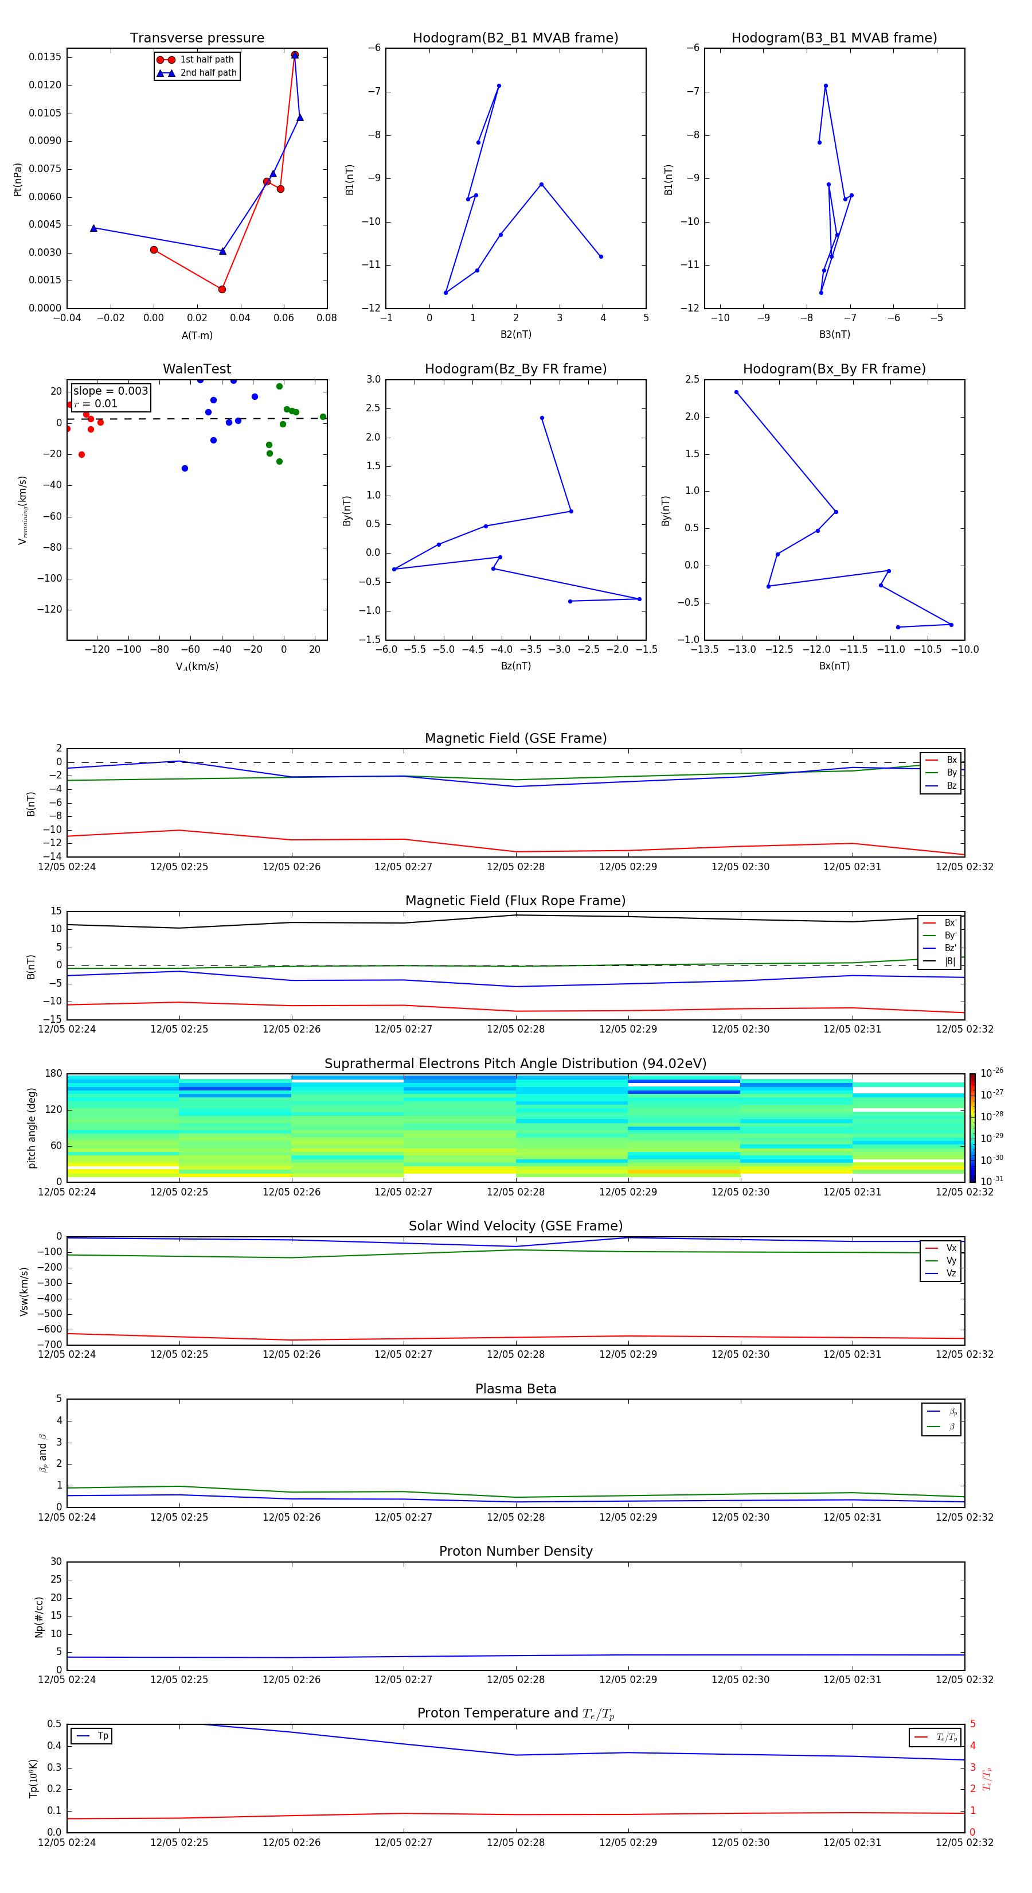Click the "slope = 0.003" annotation
This screenshot has height=1893, width=1032.
pos(110,391)
